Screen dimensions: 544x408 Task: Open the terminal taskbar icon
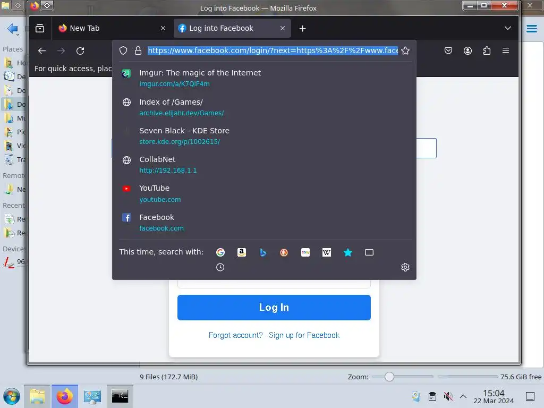pos(120,396)
